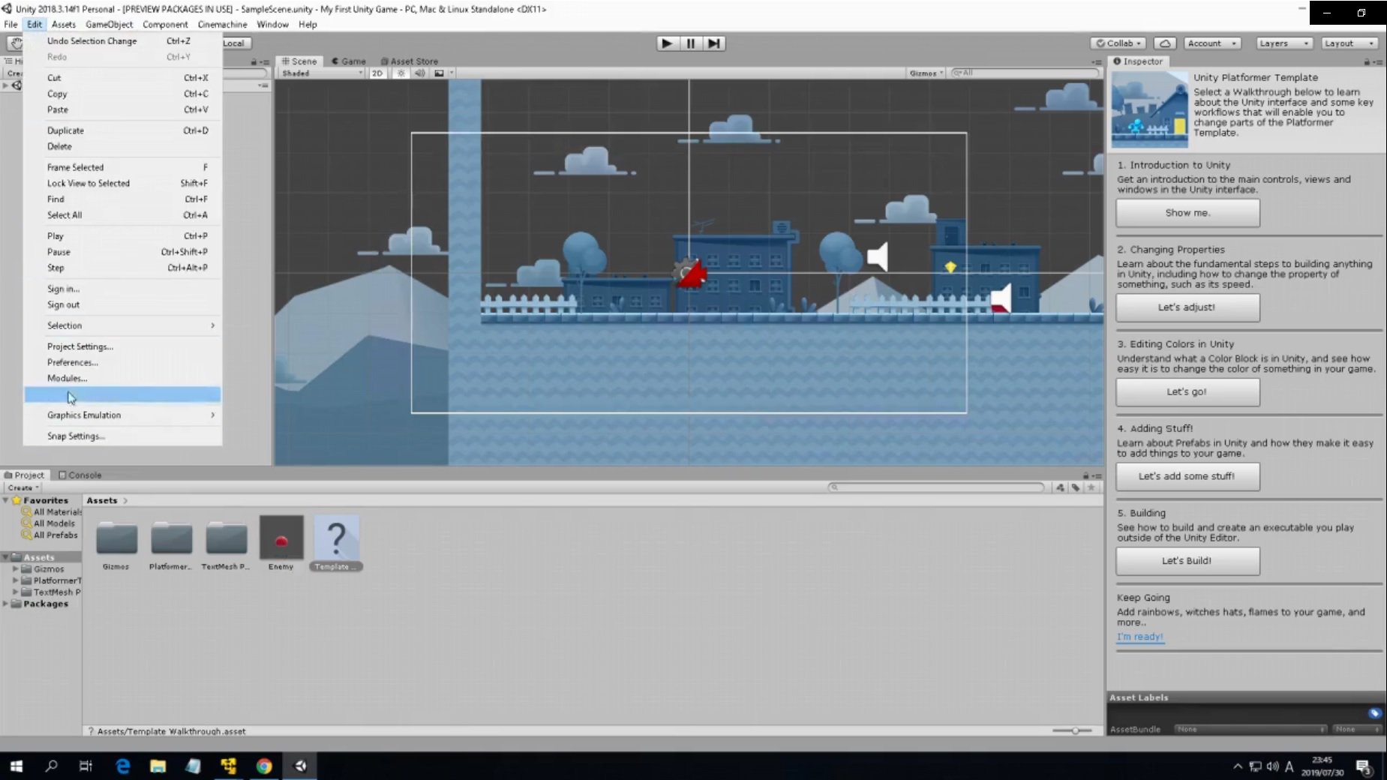The width and height of the screenshot is (1387, 780).
Task: Click the Project panel search field
Action: point(936,487)
